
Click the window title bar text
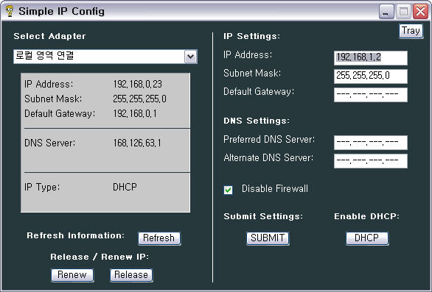click(61, 11)
